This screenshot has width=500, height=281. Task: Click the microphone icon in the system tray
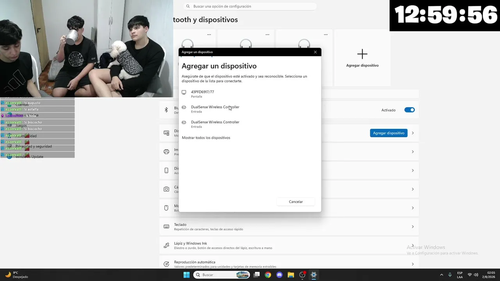[450, 275]
